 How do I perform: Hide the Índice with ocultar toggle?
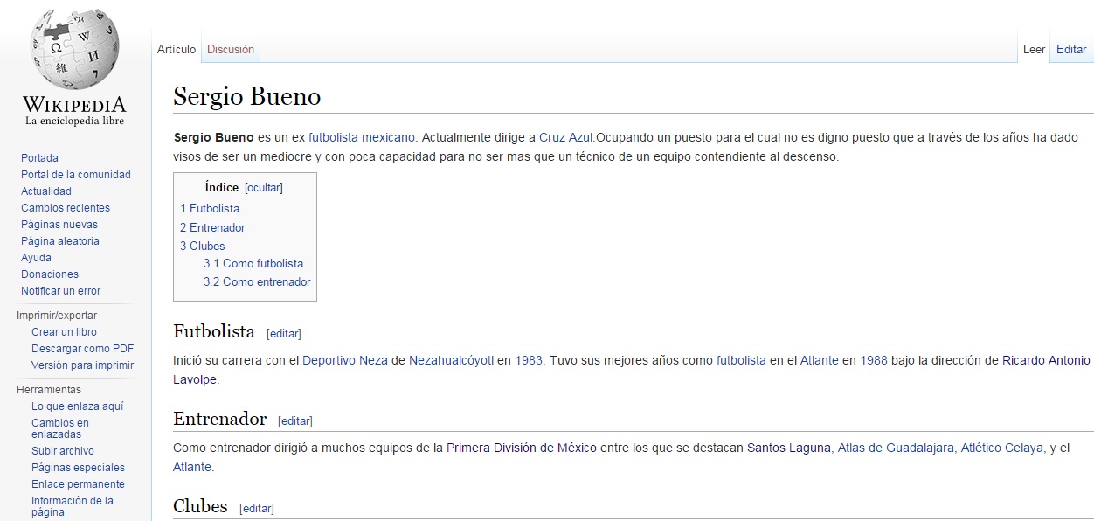[264, 188]
